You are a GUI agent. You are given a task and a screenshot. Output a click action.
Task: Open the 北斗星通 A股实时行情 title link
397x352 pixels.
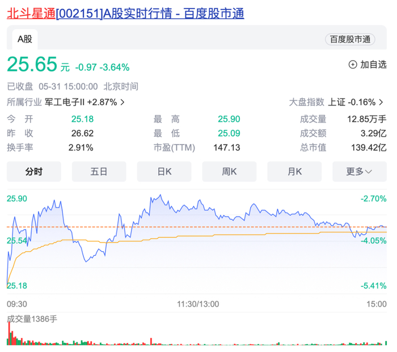coord(125,14)
